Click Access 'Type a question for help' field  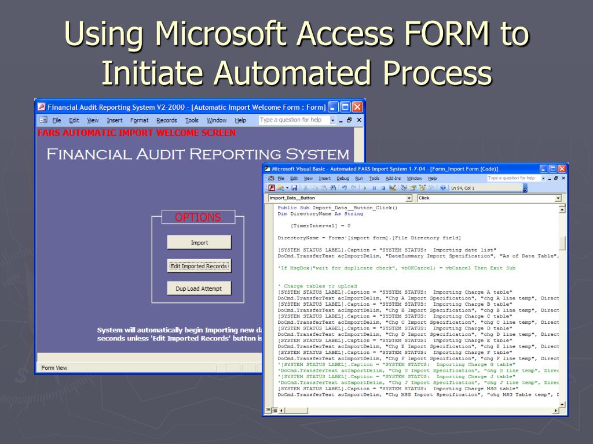click(x=294, y=120)
